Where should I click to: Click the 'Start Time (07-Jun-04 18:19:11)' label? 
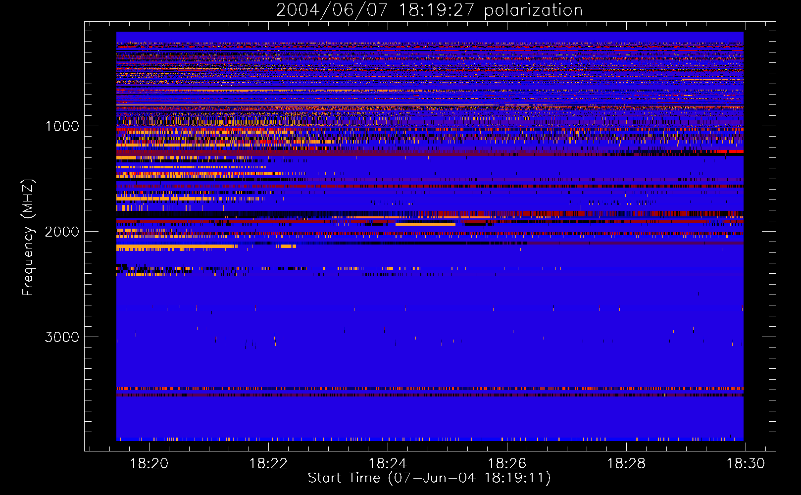429,478
